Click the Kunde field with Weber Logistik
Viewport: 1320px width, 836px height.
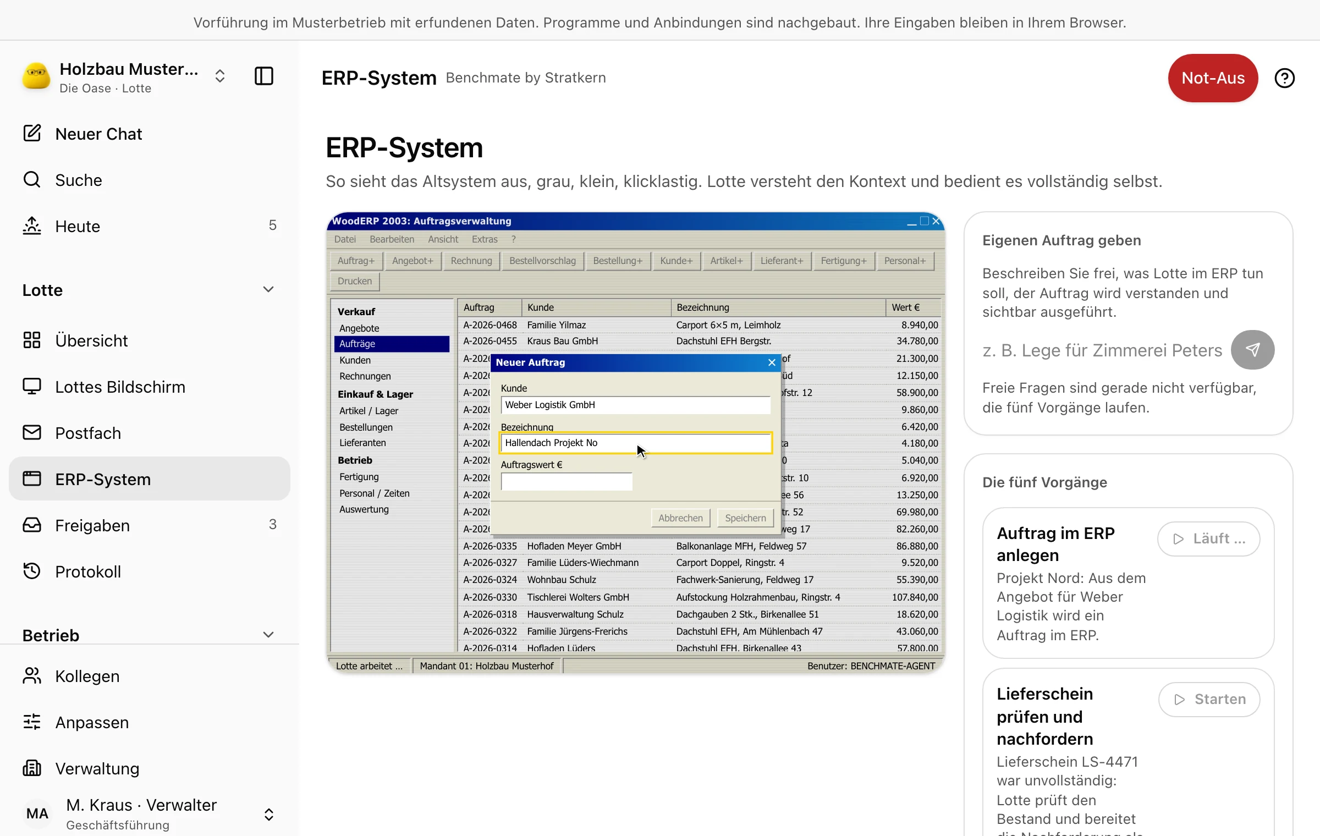(x=635, y=405)
